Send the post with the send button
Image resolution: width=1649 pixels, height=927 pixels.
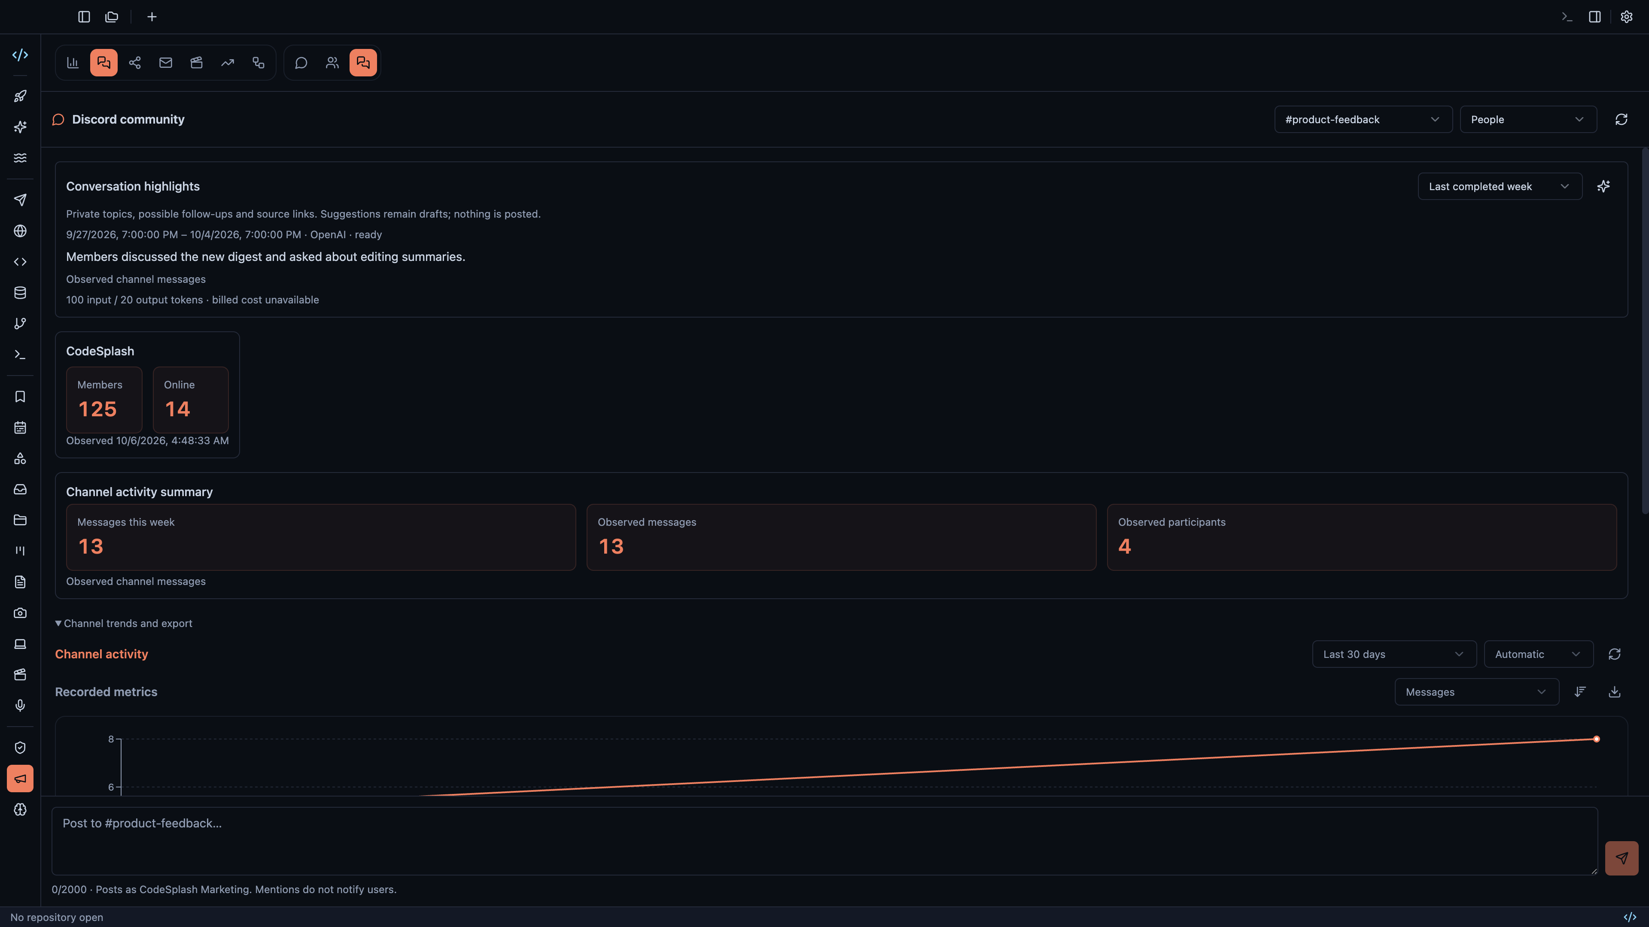coord(1622,858)
